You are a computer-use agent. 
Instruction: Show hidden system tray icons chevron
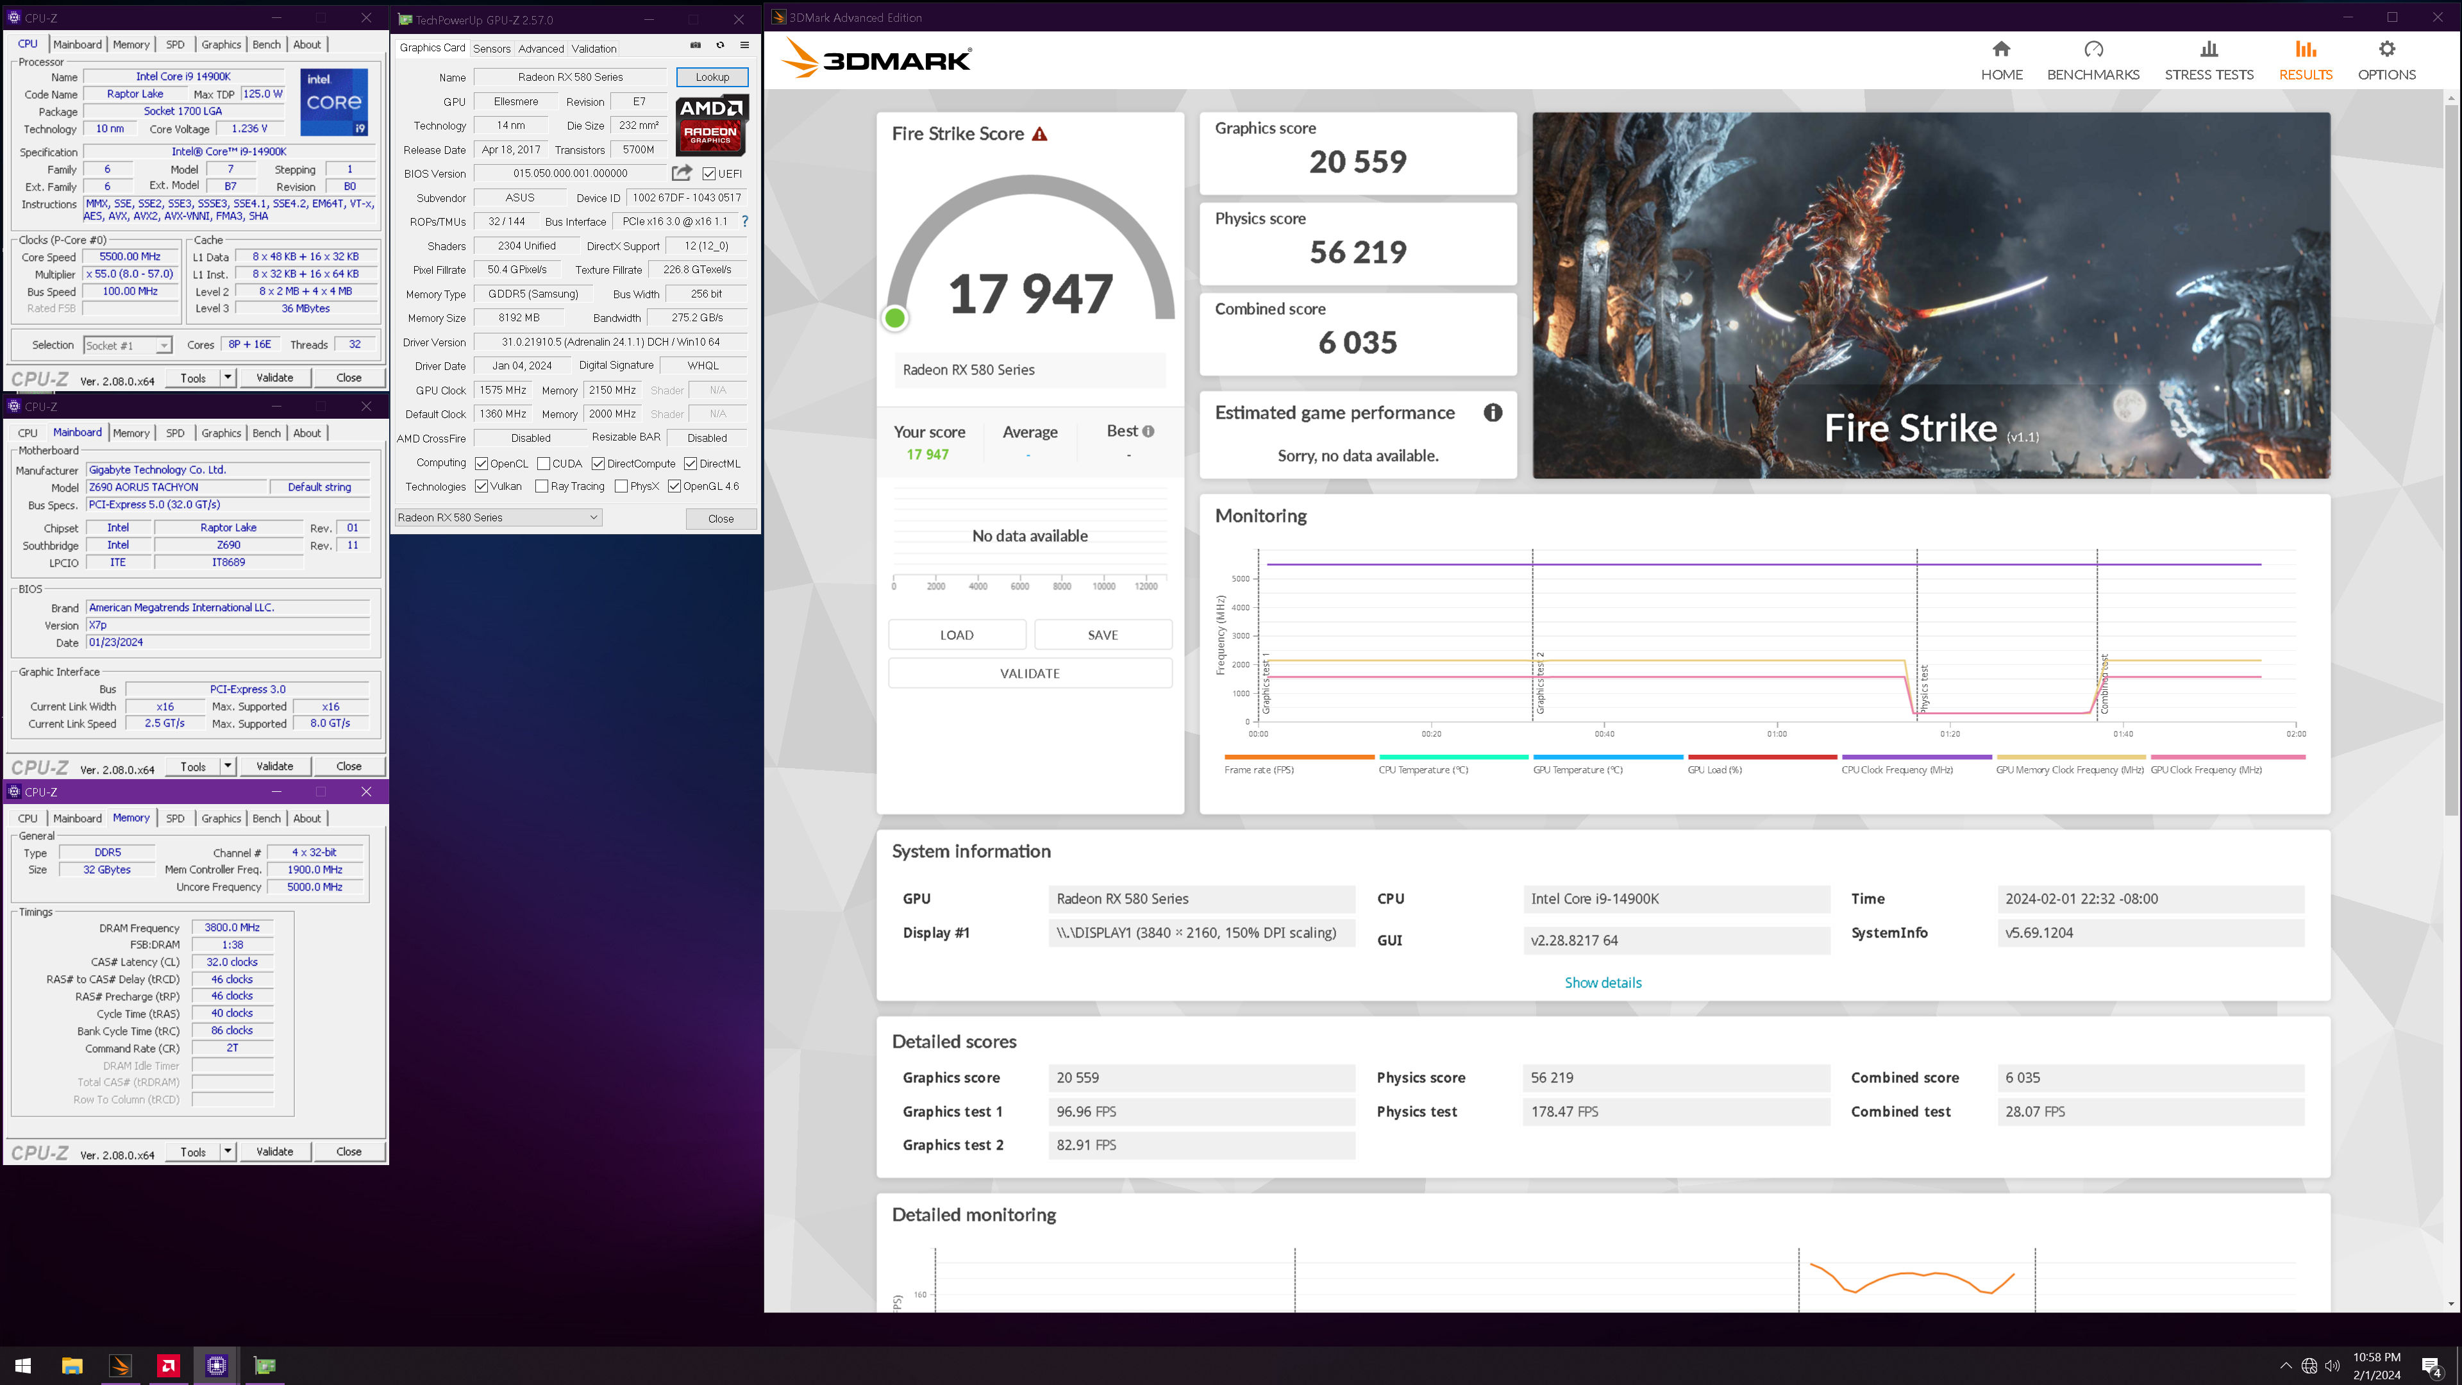2285,1366
